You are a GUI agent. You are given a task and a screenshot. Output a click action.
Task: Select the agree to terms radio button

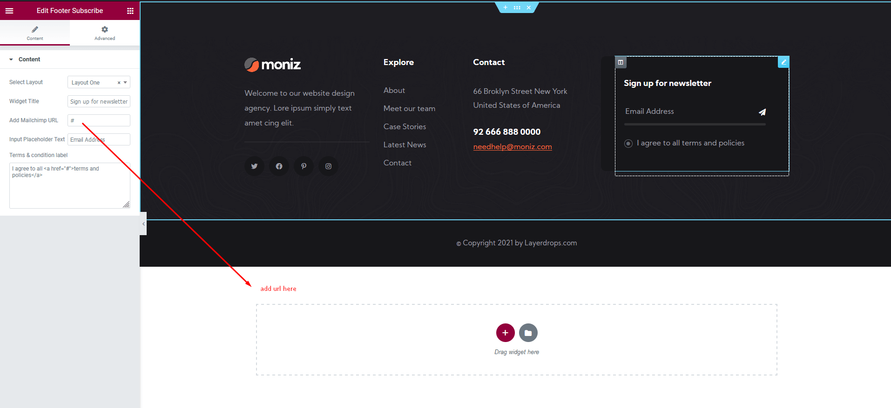[628, 144]
